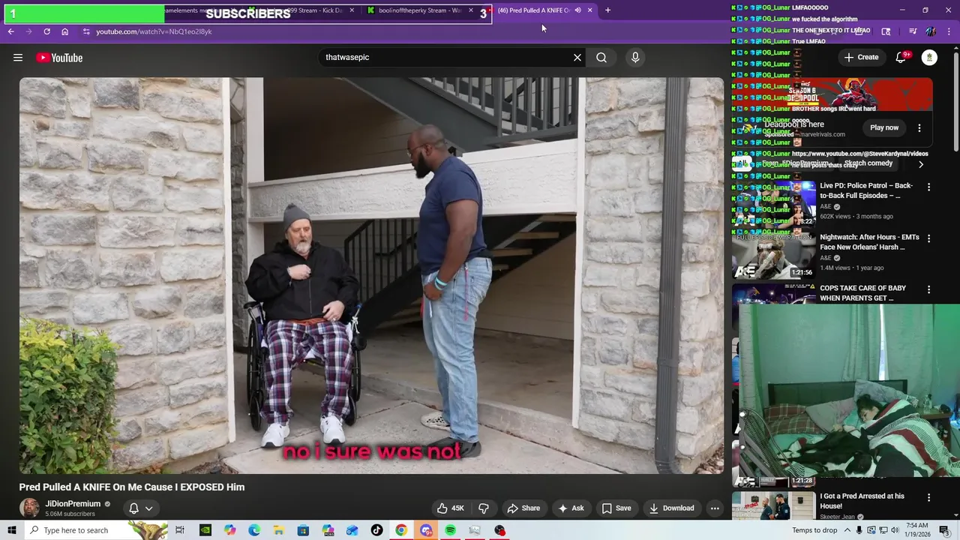
Task: Show more video actions three-dot menu
Action: click(x=715, y=508)
